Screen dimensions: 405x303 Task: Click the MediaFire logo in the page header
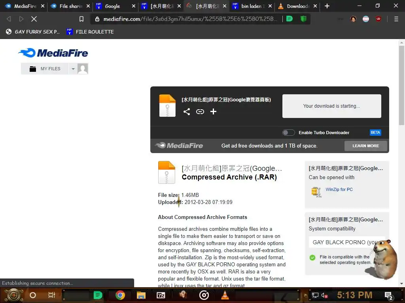53,53
